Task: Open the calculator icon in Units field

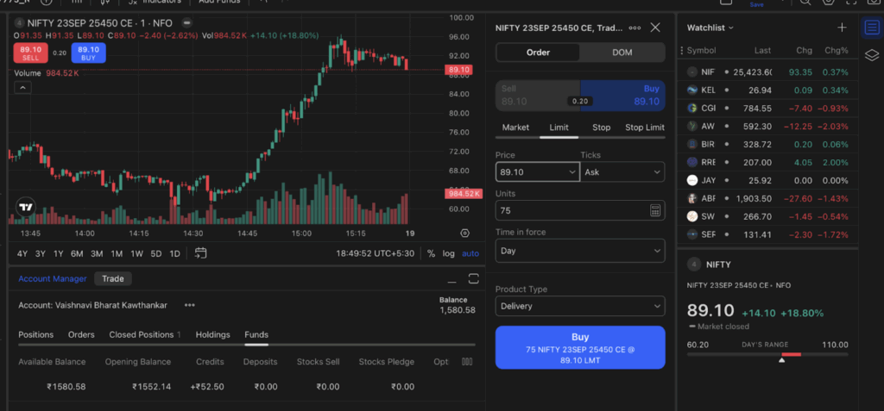Action: click(x=654, y=211)
